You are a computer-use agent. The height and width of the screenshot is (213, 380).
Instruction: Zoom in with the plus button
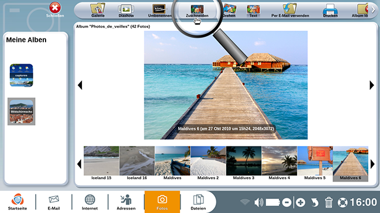[x=300, y=202]
